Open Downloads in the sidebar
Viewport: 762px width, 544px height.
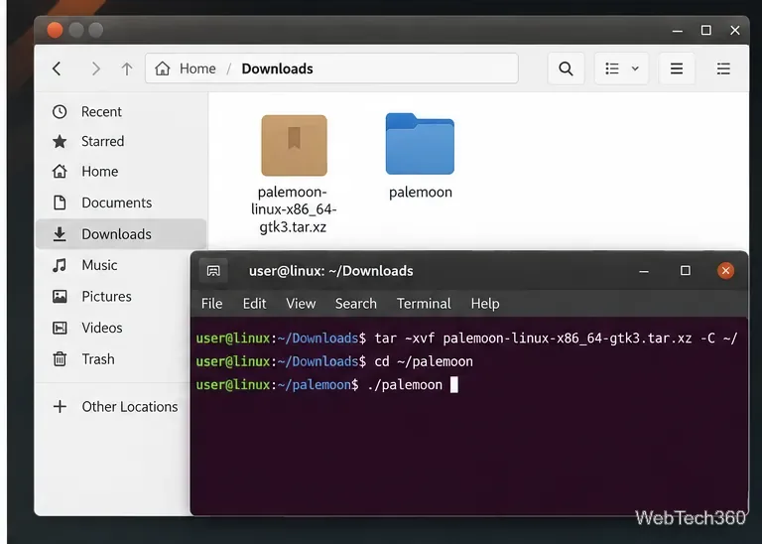[121, 234]
